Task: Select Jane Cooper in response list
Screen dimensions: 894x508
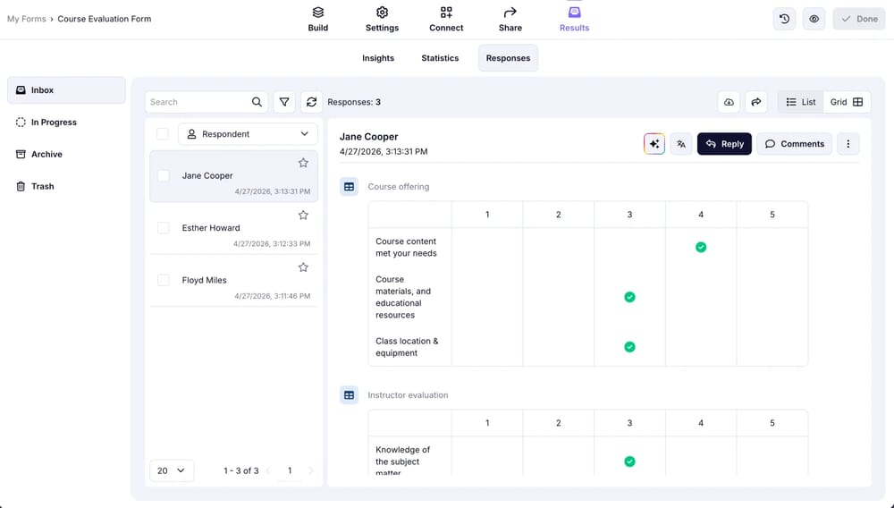Action: (233, 176)
